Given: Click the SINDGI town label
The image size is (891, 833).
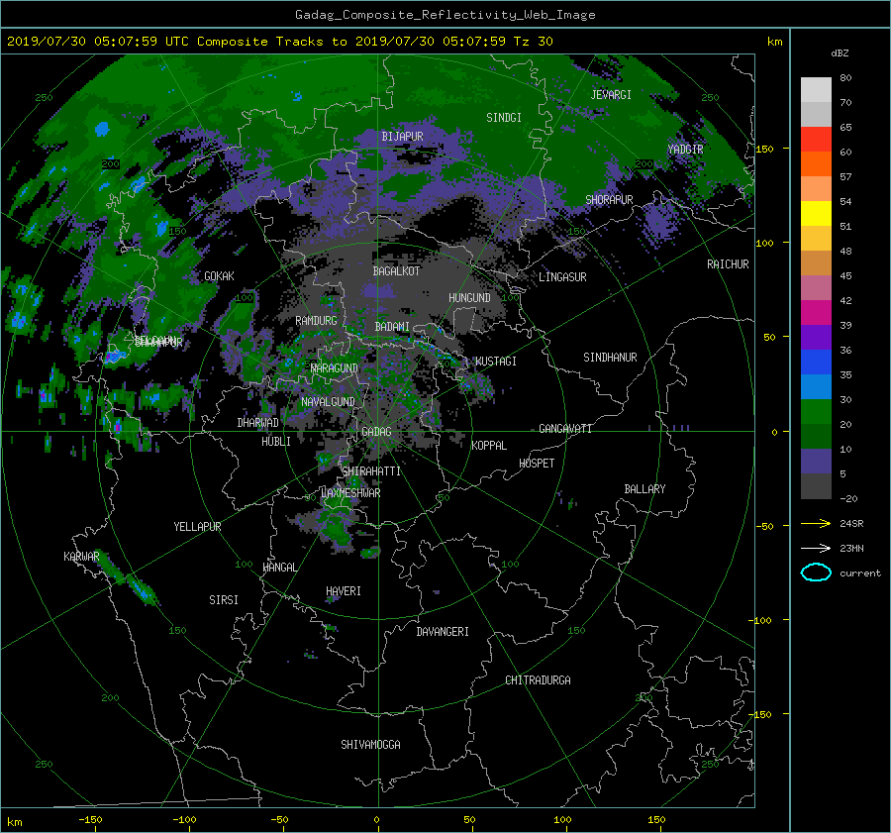Looking at the screenshot, I should (504, 118).
